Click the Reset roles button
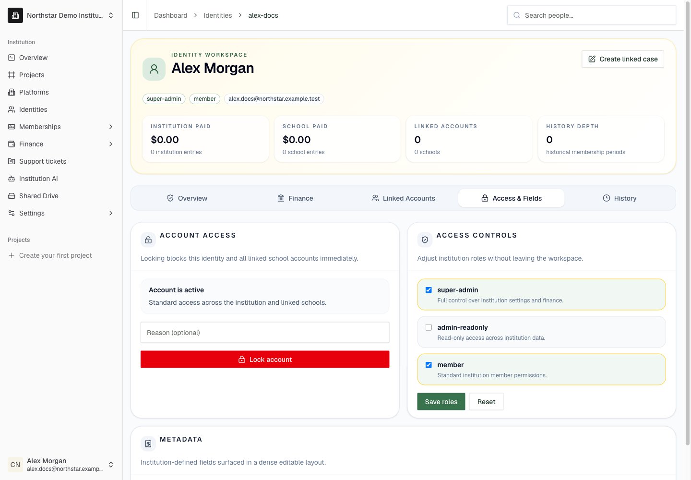 pyautogui.click(x=486, y=402)
